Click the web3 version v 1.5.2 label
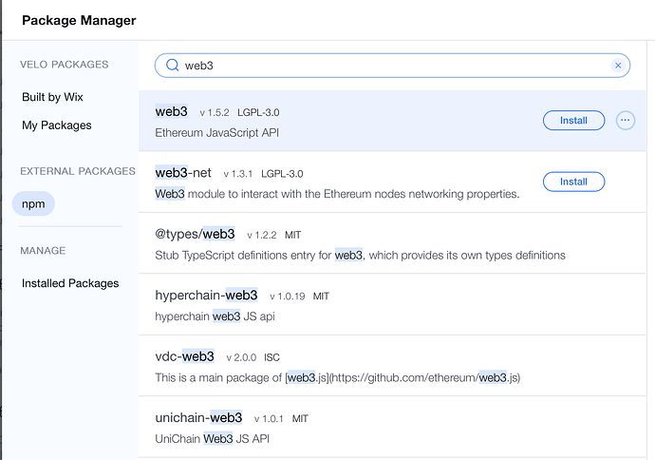 click(215, 112)
